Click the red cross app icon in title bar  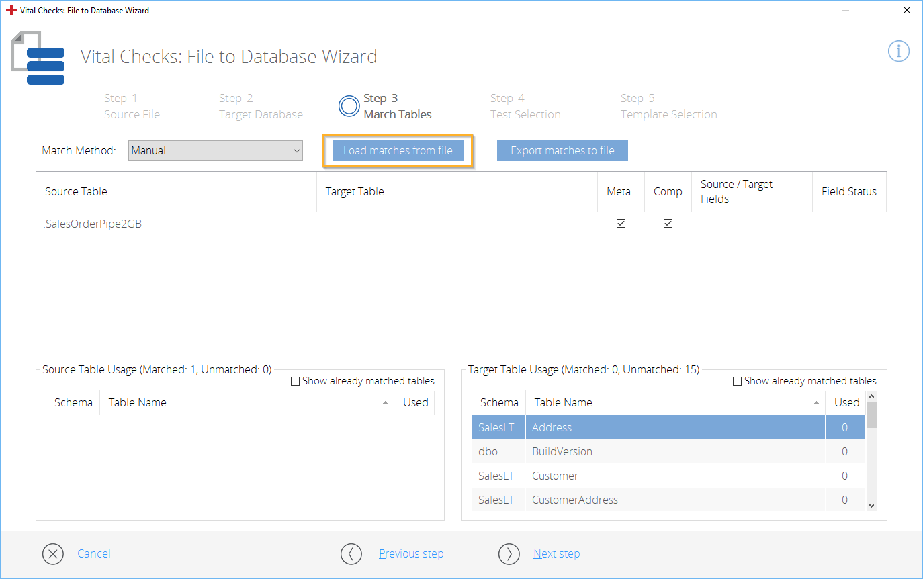pyautogui.click(x=11, y=10)
